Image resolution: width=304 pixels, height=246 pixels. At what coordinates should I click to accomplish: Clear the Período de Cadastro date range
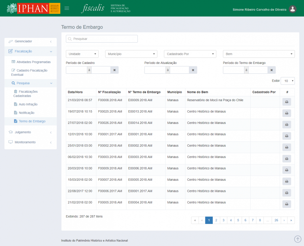pyautogui.click(x=114, y=70)
